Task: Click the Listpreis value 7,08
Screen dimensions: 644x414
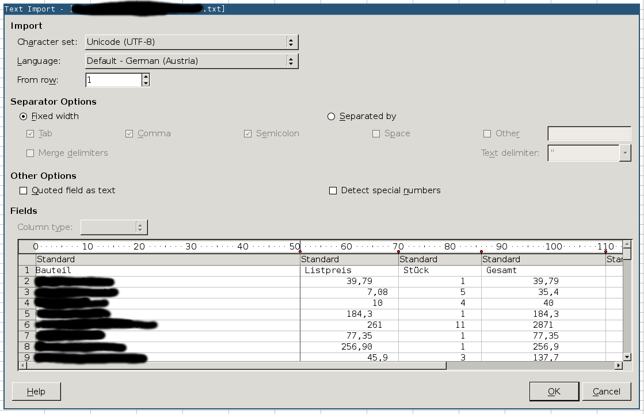Action: [378, 292]
